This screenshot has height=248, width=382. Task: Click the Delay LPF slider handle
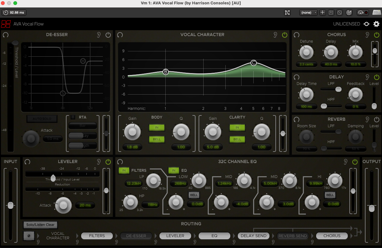(338, 89)
